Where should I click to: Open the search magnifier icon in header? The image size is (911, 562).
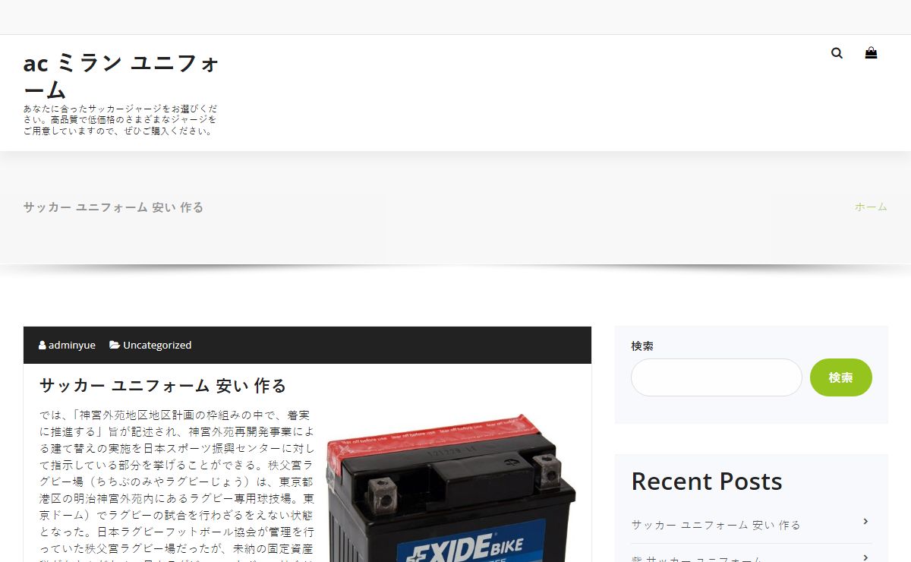coord(837,53)
